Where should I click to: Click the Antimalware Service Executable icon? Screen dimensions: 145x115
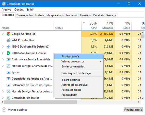[8, 59]
